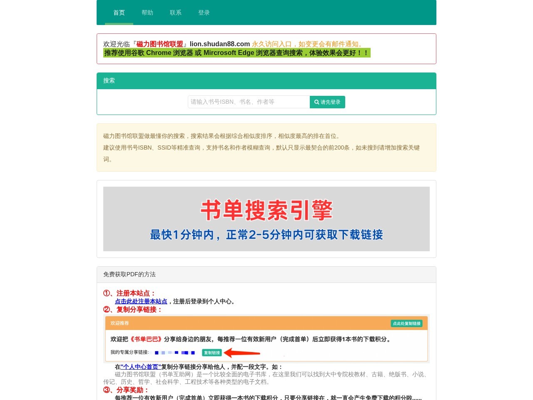This screenshot has width=533, height=400.
Task: Follow the 点击此处注册本站点 link
Action: (x=141, y=301)
